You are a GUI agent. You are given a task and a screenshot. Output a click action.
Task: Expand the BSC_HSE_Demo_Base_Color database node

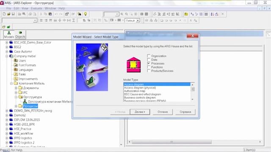click(x=7, y=42)
